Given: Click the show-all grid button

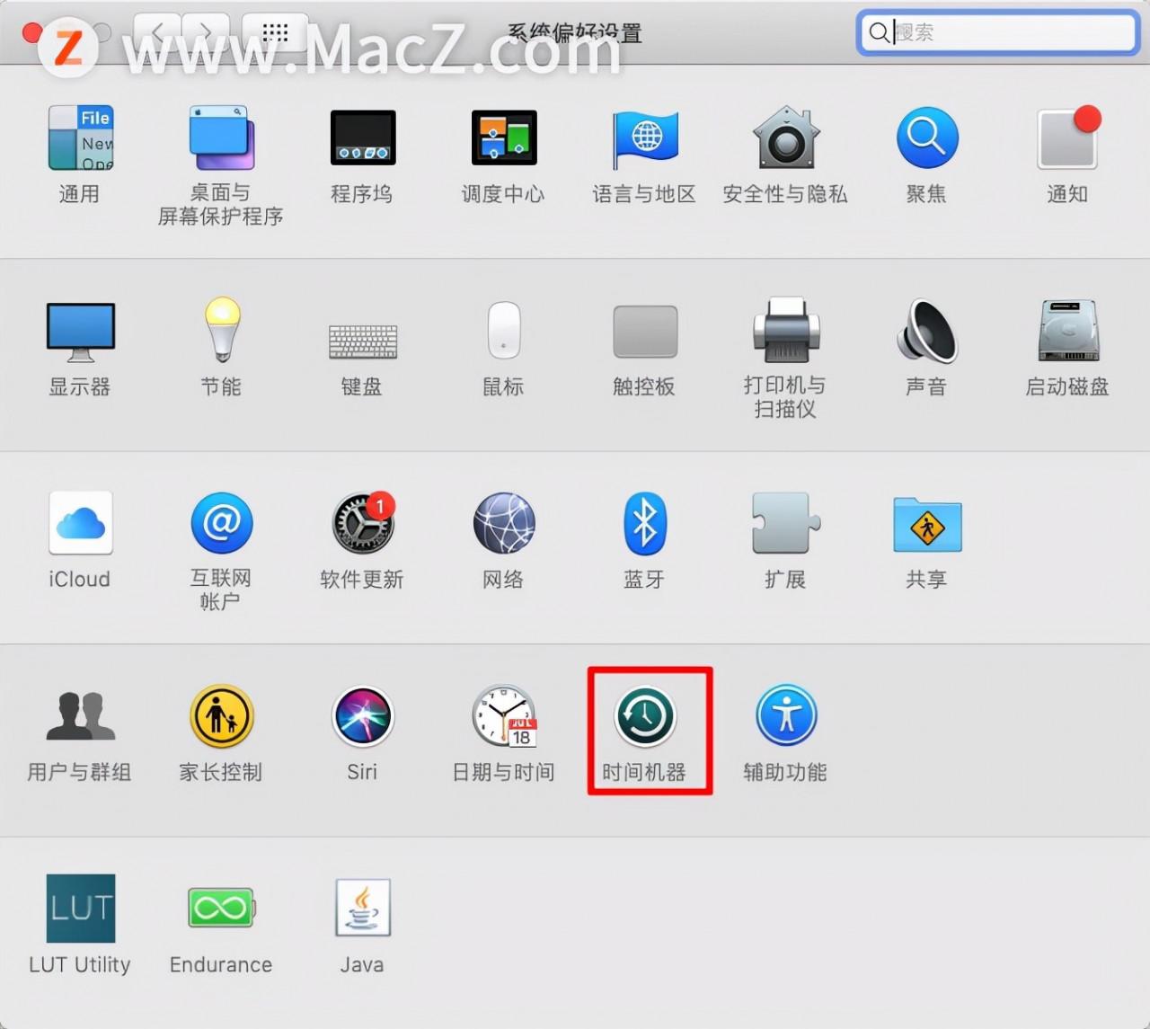Looking at the screenshot, I should pos(275,33).
